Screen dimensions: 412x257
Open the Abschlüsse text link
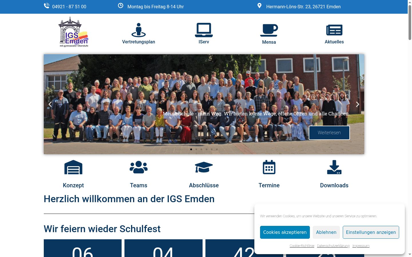pyautogui.click(x=204, y=185)
